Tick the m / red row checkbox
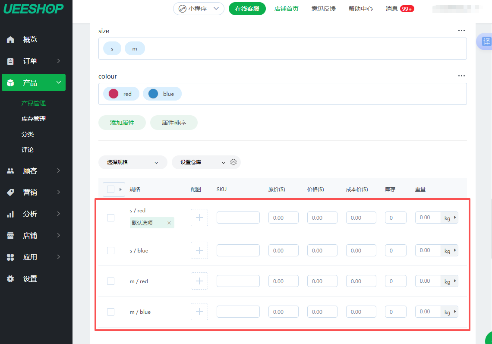The image size is (492, 344). [x=110, y=281]
